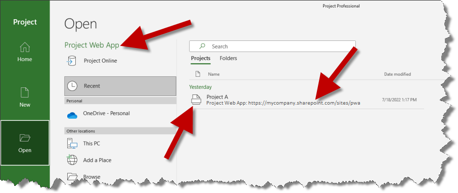
Task: Click the search magnifier icon
Action: click(x=202, y=46)
